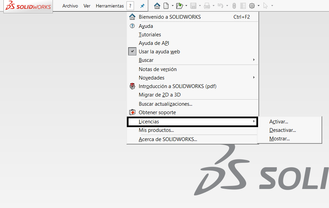Click Buscar actualizaciones...
The height and width of the screenshot is (208, 329).
tap(192, 104)
